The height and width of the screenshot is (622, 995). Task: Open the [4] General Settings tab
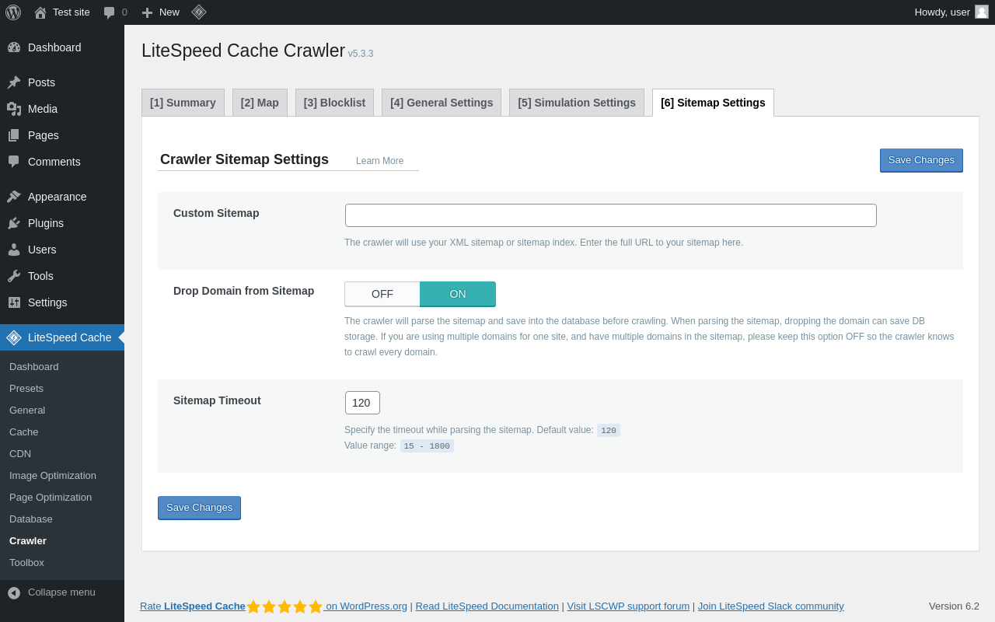click(442, 103)
